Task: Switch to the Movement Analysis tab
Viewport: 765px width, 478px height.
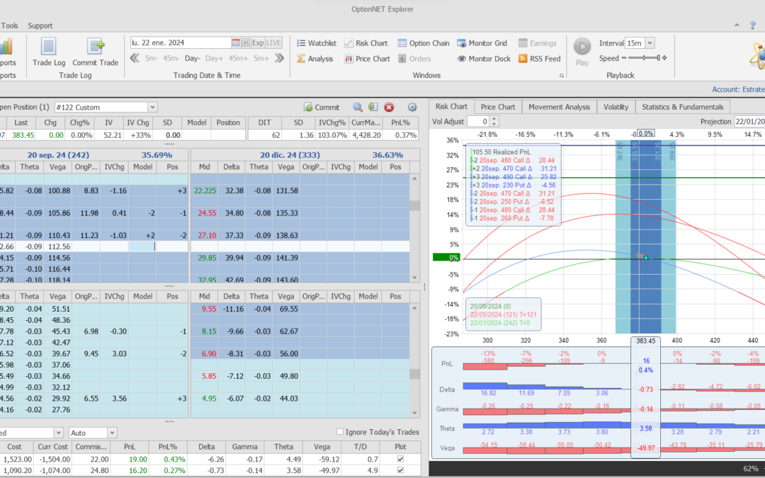Action: (559, 107)
